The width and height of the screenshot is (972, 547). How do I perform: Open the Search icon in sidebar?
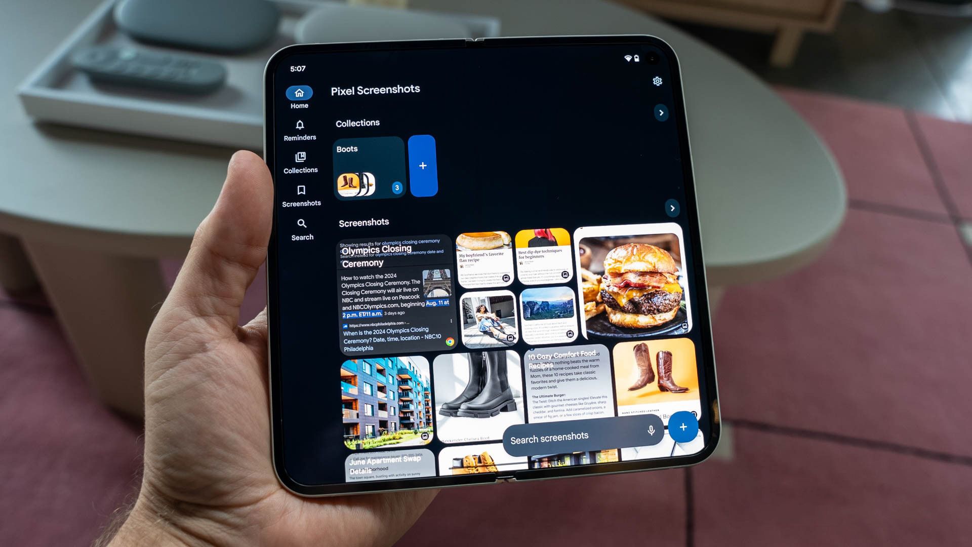302,224
